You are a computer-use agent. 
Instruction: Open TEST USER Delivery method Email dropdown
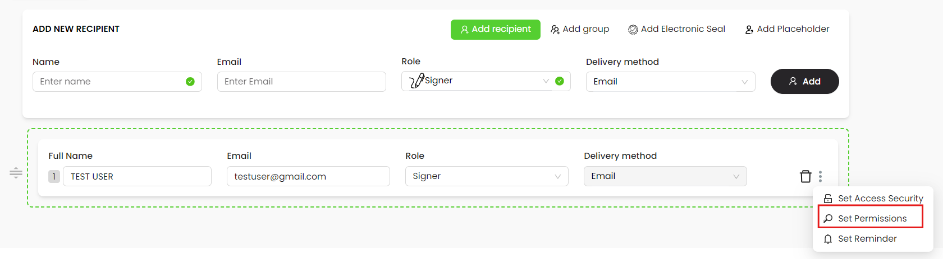point(665,176)
